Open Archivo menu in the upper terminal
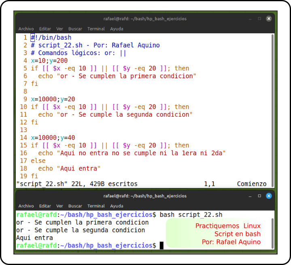Viewport: 291px width, 265px height. pos(26,29)
